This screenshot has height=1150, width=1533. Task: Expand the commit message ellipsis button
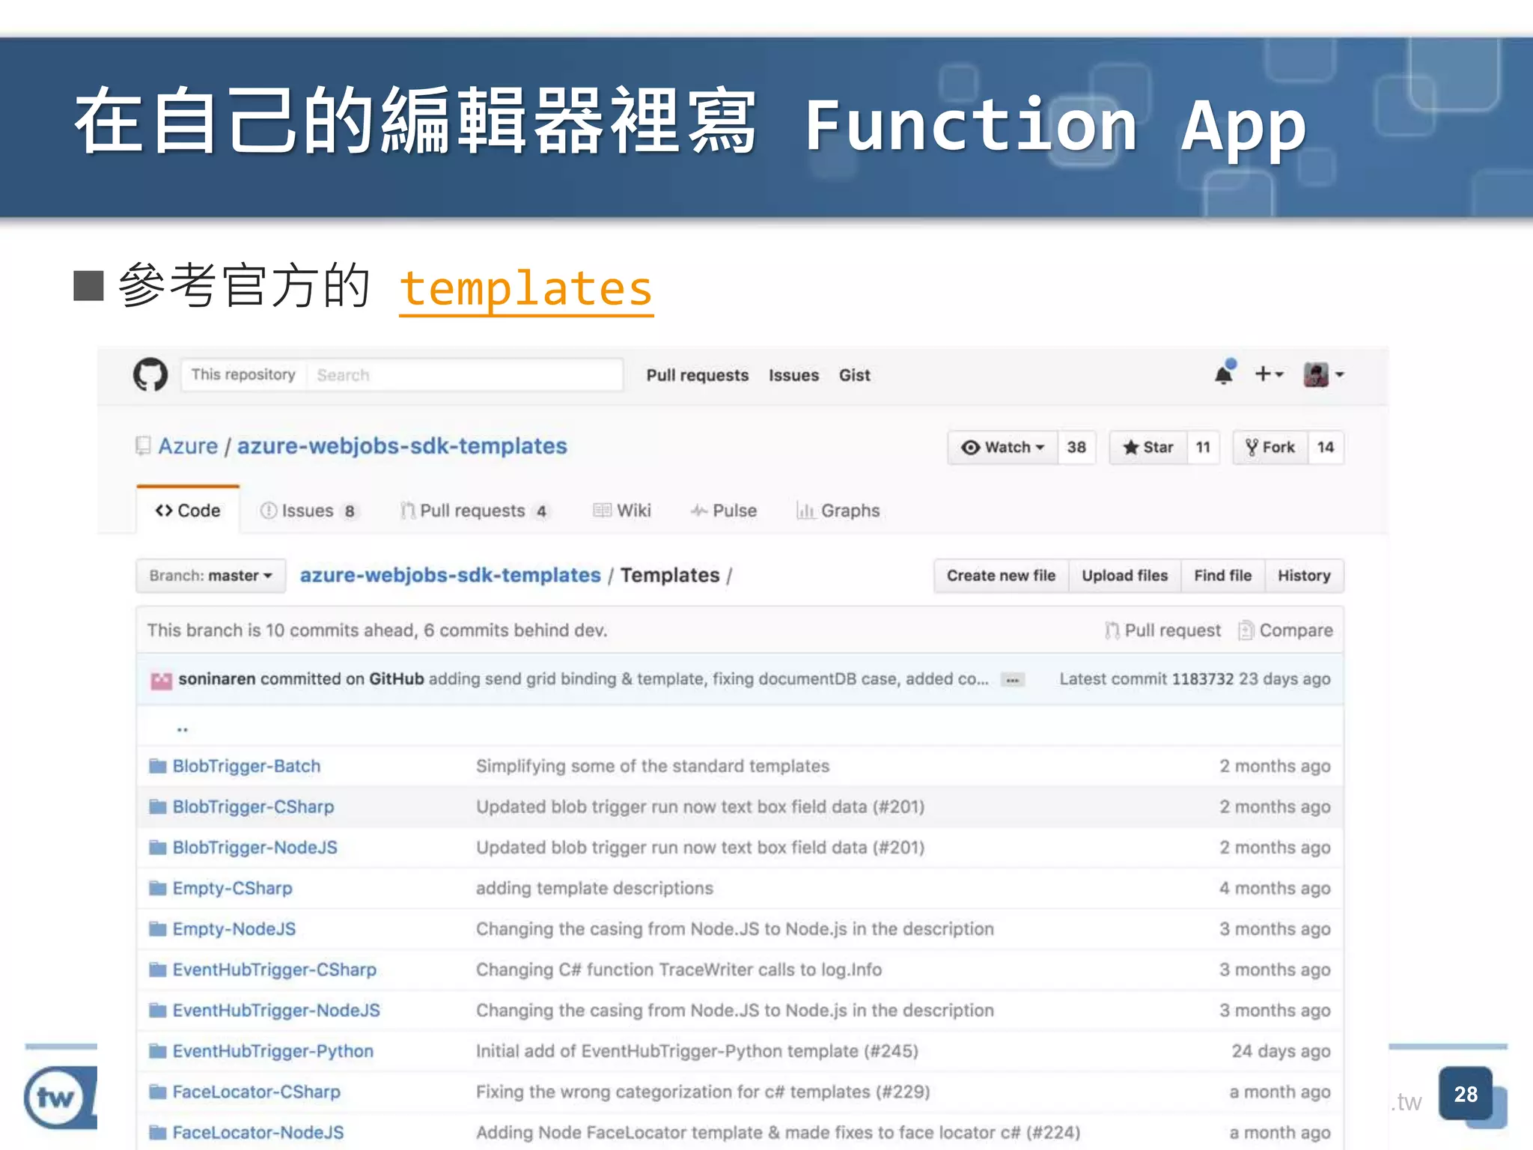(1013, 681)
